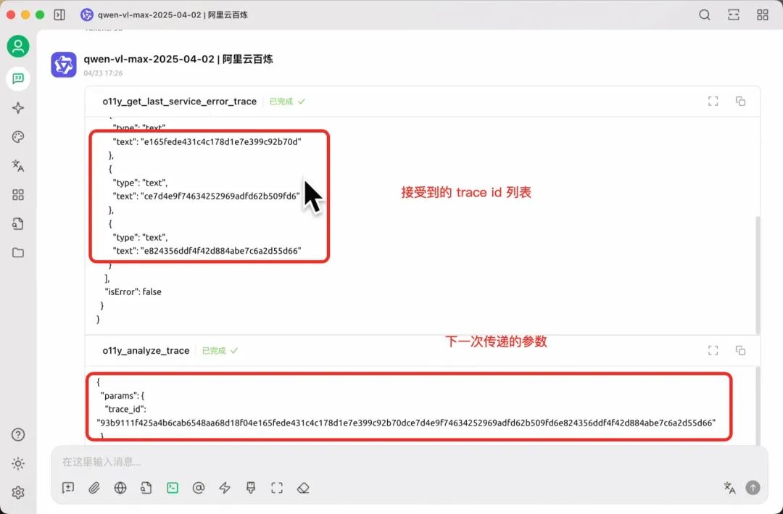Viewport: 783px width, 514px height.
Task: Select the AI assistants sparkle icon
Action: coord(18,107)
